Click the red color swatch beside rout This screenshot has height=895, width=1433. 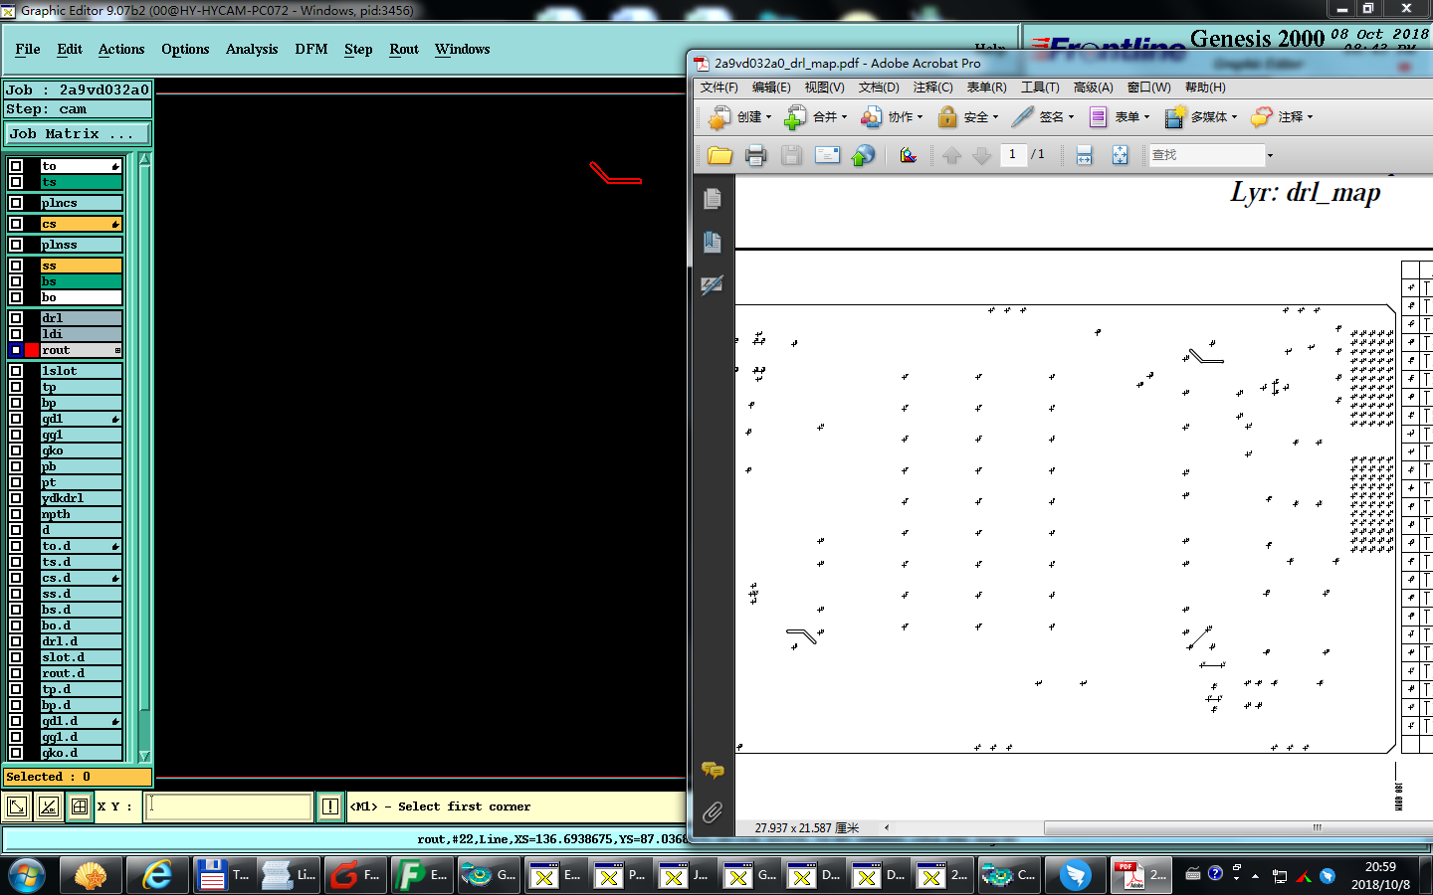[x=32, y=350]
